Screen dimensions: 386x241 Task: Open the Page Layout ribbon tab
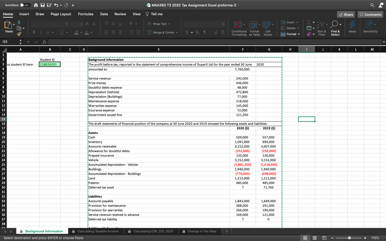tap(61, 14)
